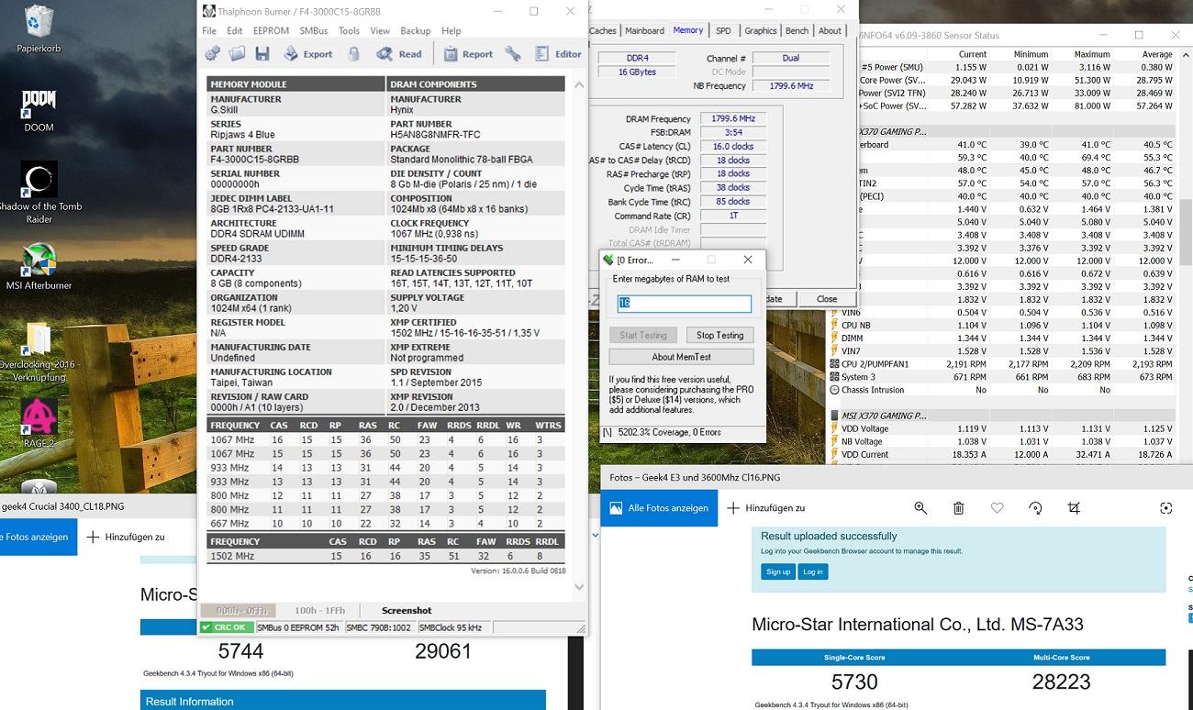Switch to the Graphics tab in CPU-Z
Screen dimensions: 1193x710
[x=761, y=30]
